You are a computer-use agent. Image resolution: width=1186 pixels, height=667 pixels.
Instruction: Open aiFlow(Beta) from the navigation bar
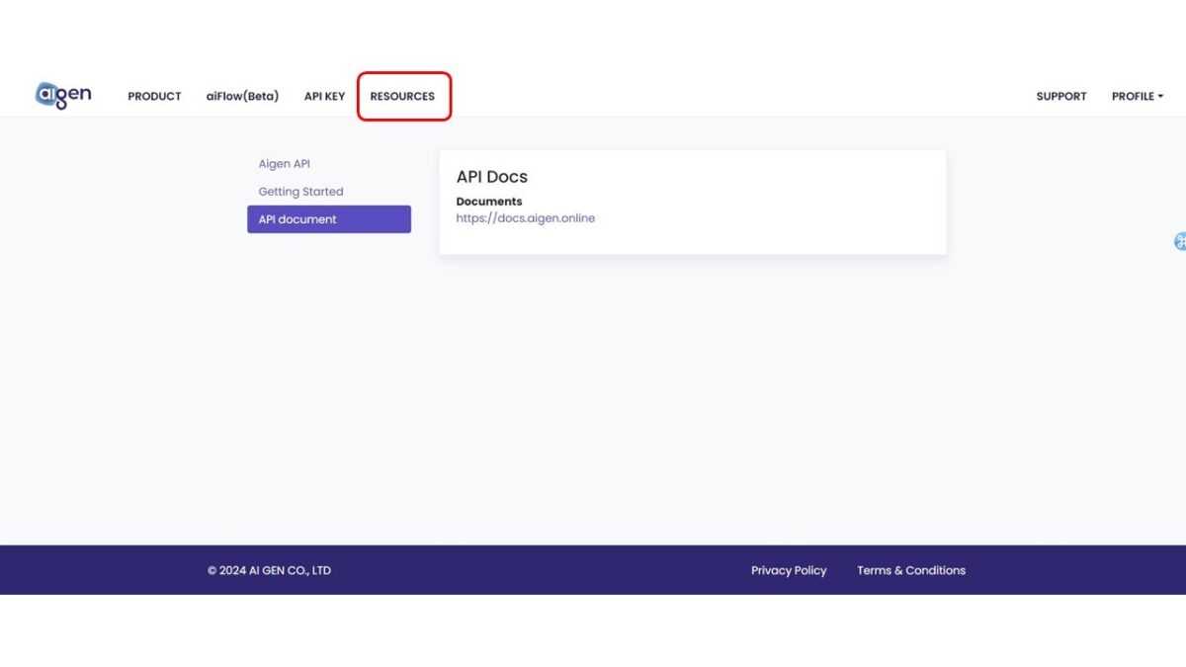point(242,96)
